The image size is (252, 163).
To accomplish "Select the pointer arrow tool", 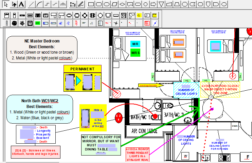I will (6, 4).
